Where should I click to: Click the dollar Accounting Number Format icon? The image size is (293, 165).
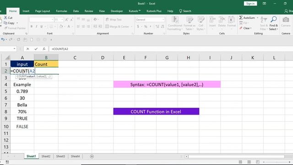click(x=138, y=27)
